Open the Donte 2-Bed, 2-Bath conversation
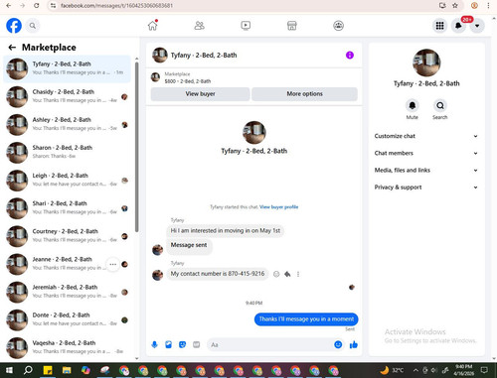Viewport: 497px width, 378px height. pyautogui.click(x=67, y=319)
